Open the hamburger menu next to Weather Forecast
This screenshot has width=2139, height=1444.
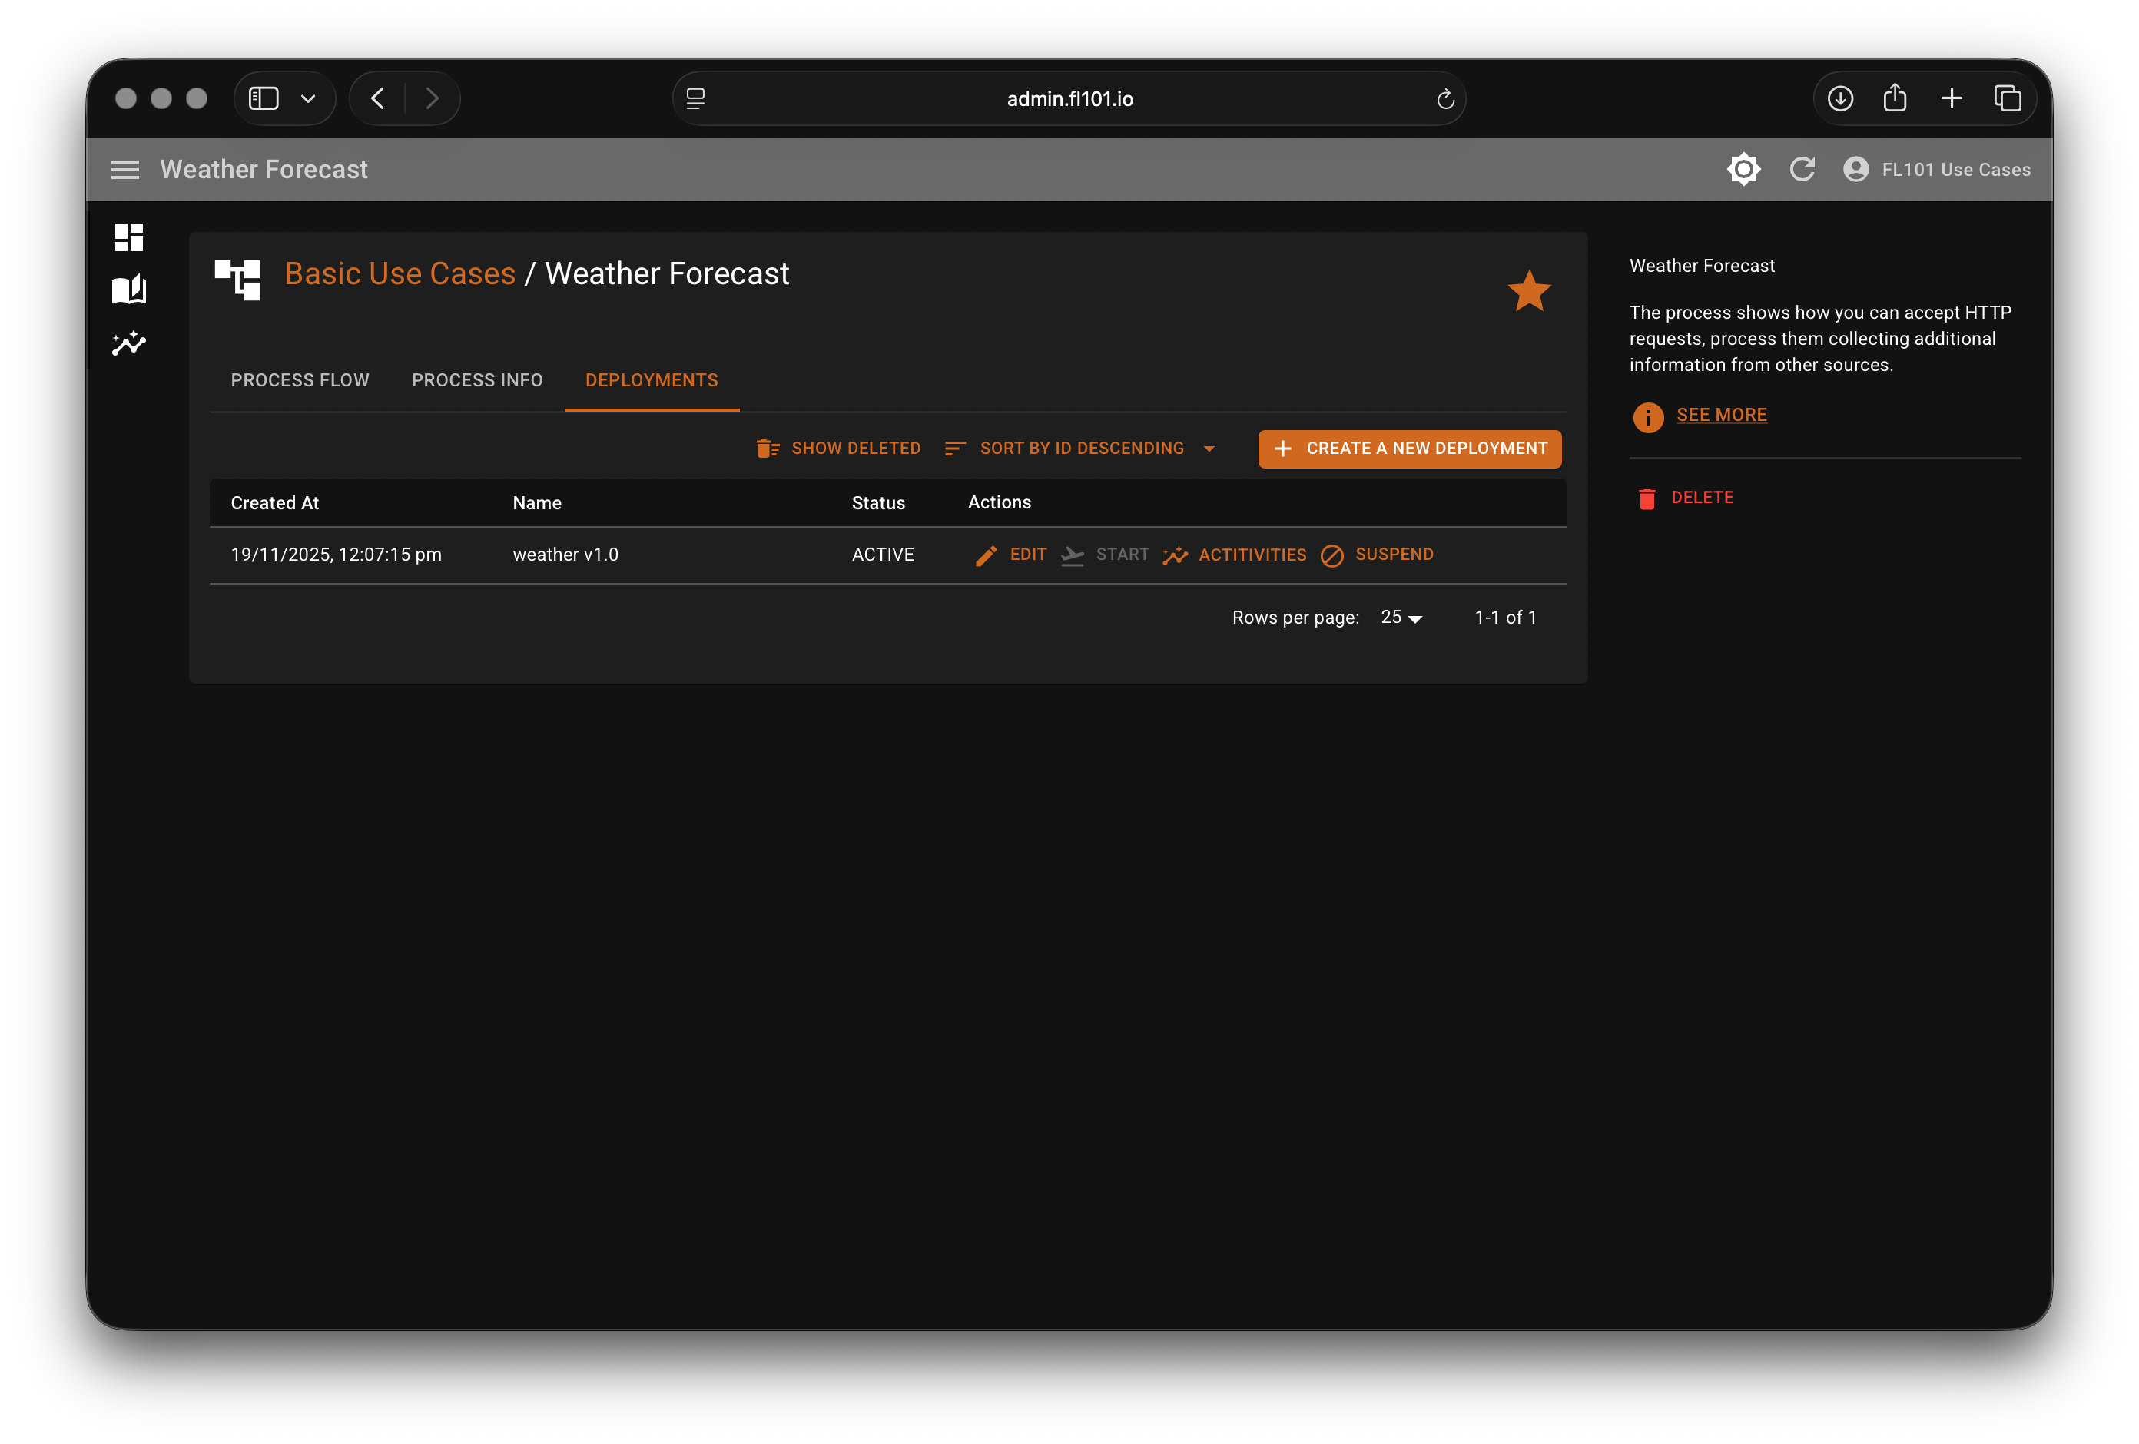click(x=125, y=169)
